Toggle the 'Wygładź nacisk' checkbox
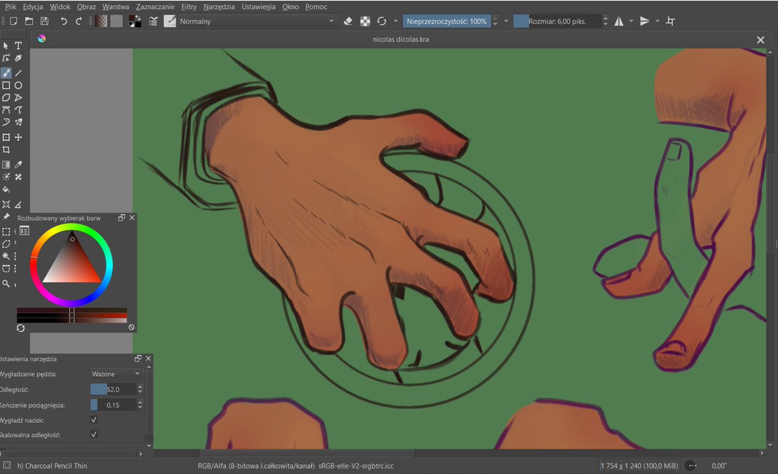The height and width of the screenshot is (474, 778). click(94, 420)
